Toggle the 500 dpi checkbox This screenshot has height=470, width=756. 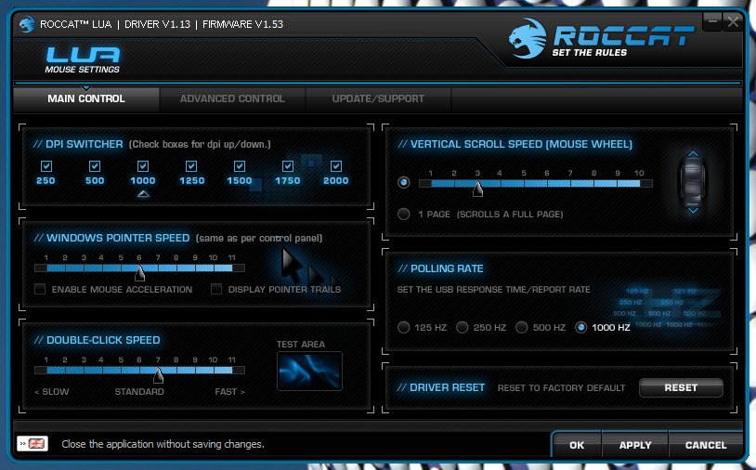95,166
